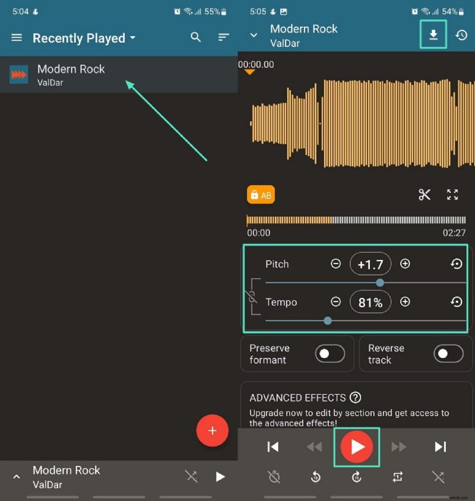Unlock the AB loop control

click(261, 194)
